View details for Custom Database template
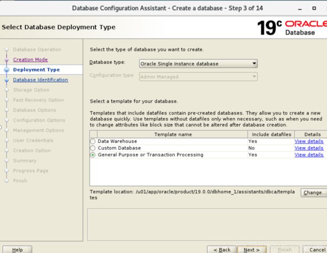The image size is (327, 253). click(309, 148)
